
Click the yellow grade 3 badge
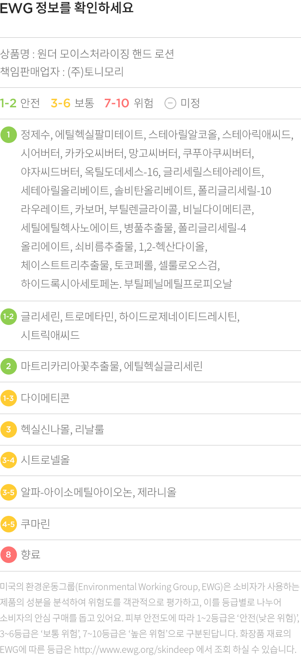coord(8,429)
